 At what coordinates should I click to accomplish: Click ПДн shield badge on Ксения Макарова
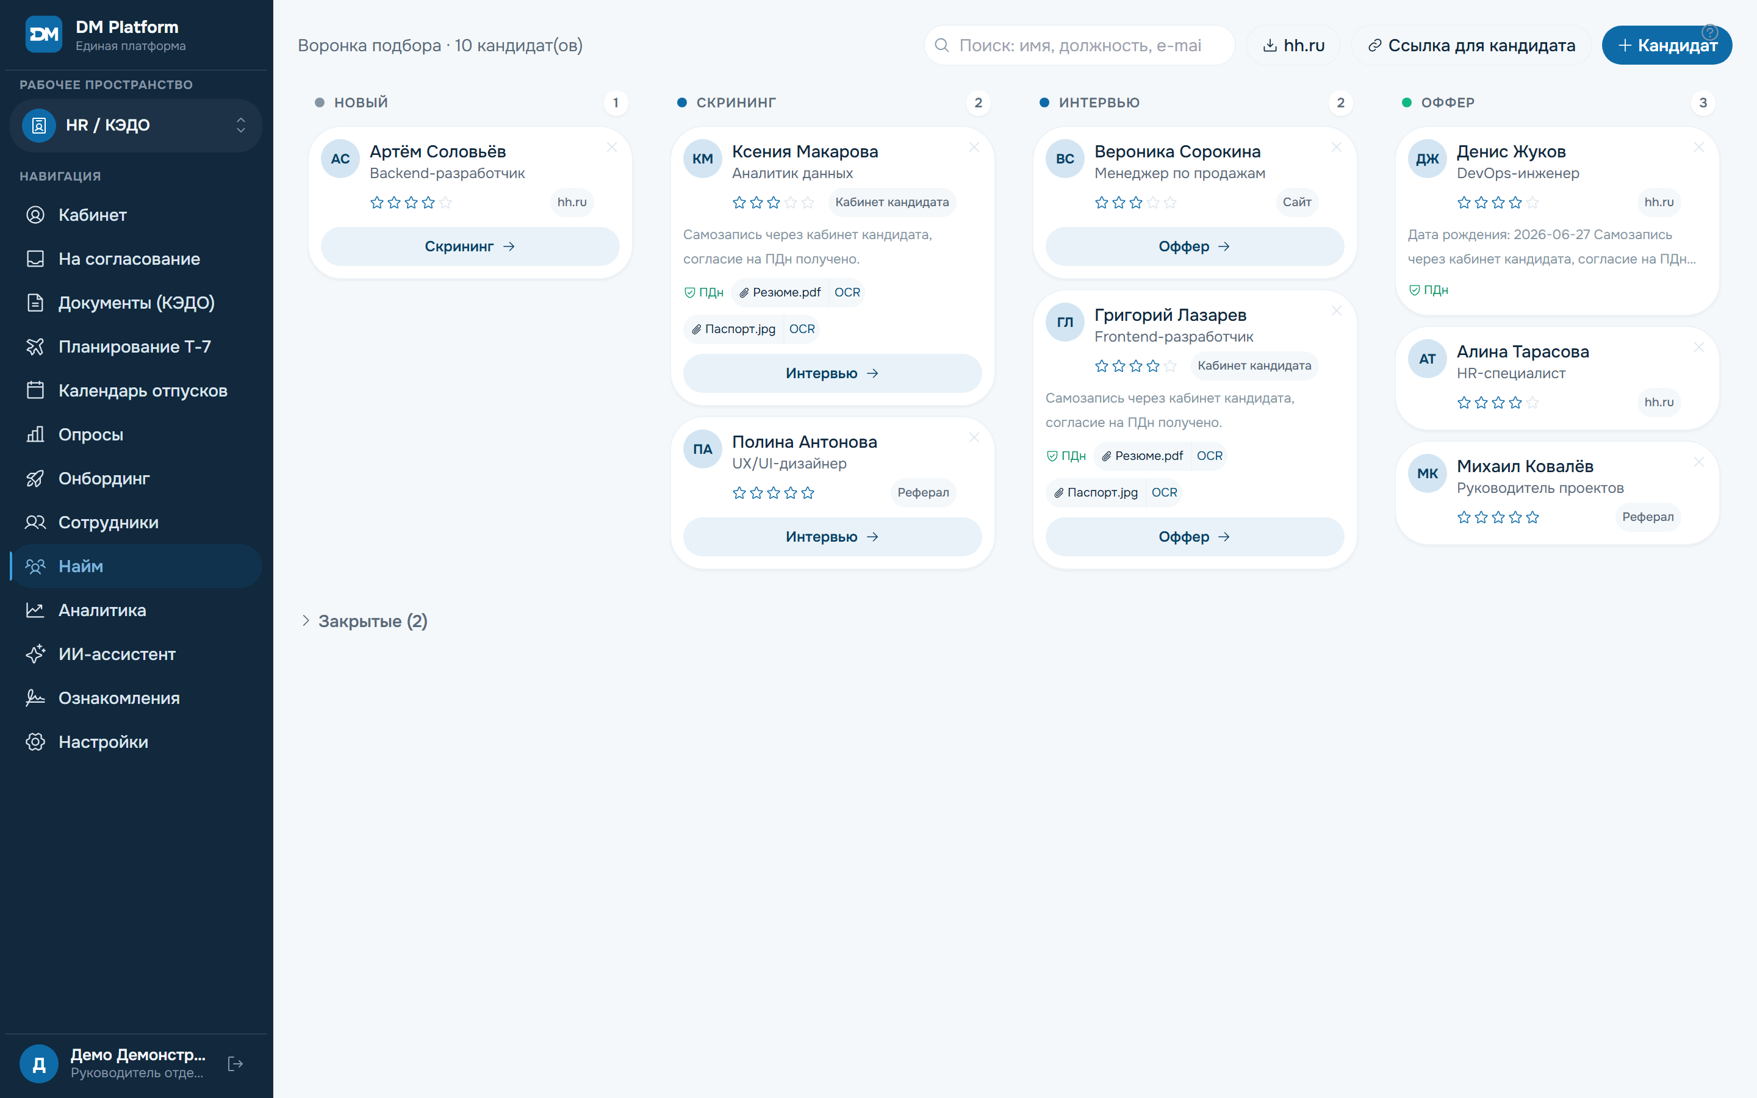click(x=703, y=292)
